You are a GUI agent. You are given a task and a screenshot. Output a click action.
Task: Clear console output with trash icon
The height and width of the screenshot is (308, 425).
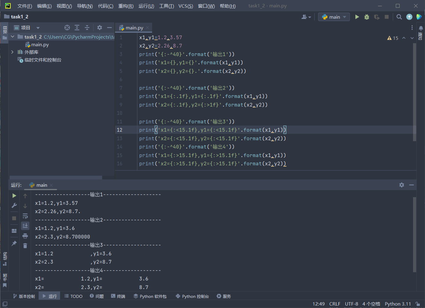[x=25, y=246]
